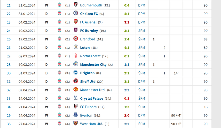Click the Bournemouth club crest icon
221x128 pixels.
(76, 5)
